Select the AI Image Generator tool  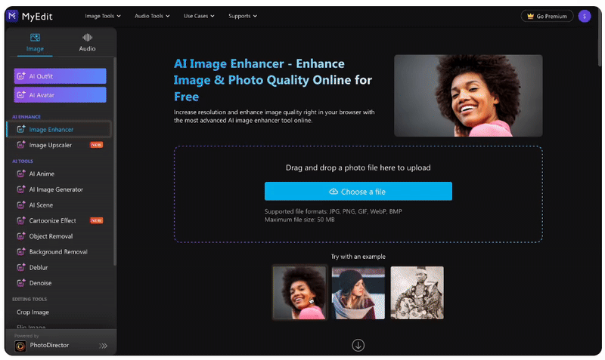(x=55, y=189)
